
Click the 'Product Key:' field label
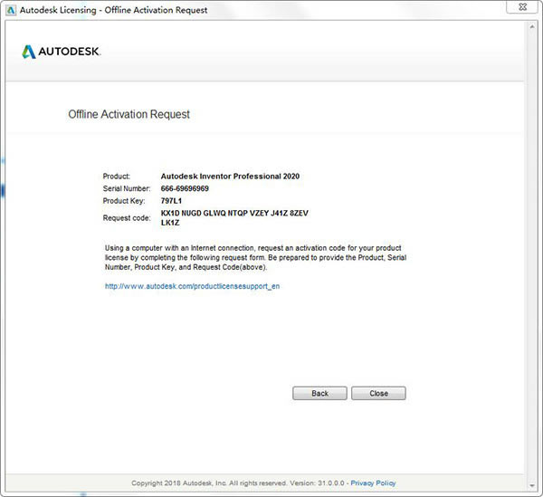click(x=124, y=201)
